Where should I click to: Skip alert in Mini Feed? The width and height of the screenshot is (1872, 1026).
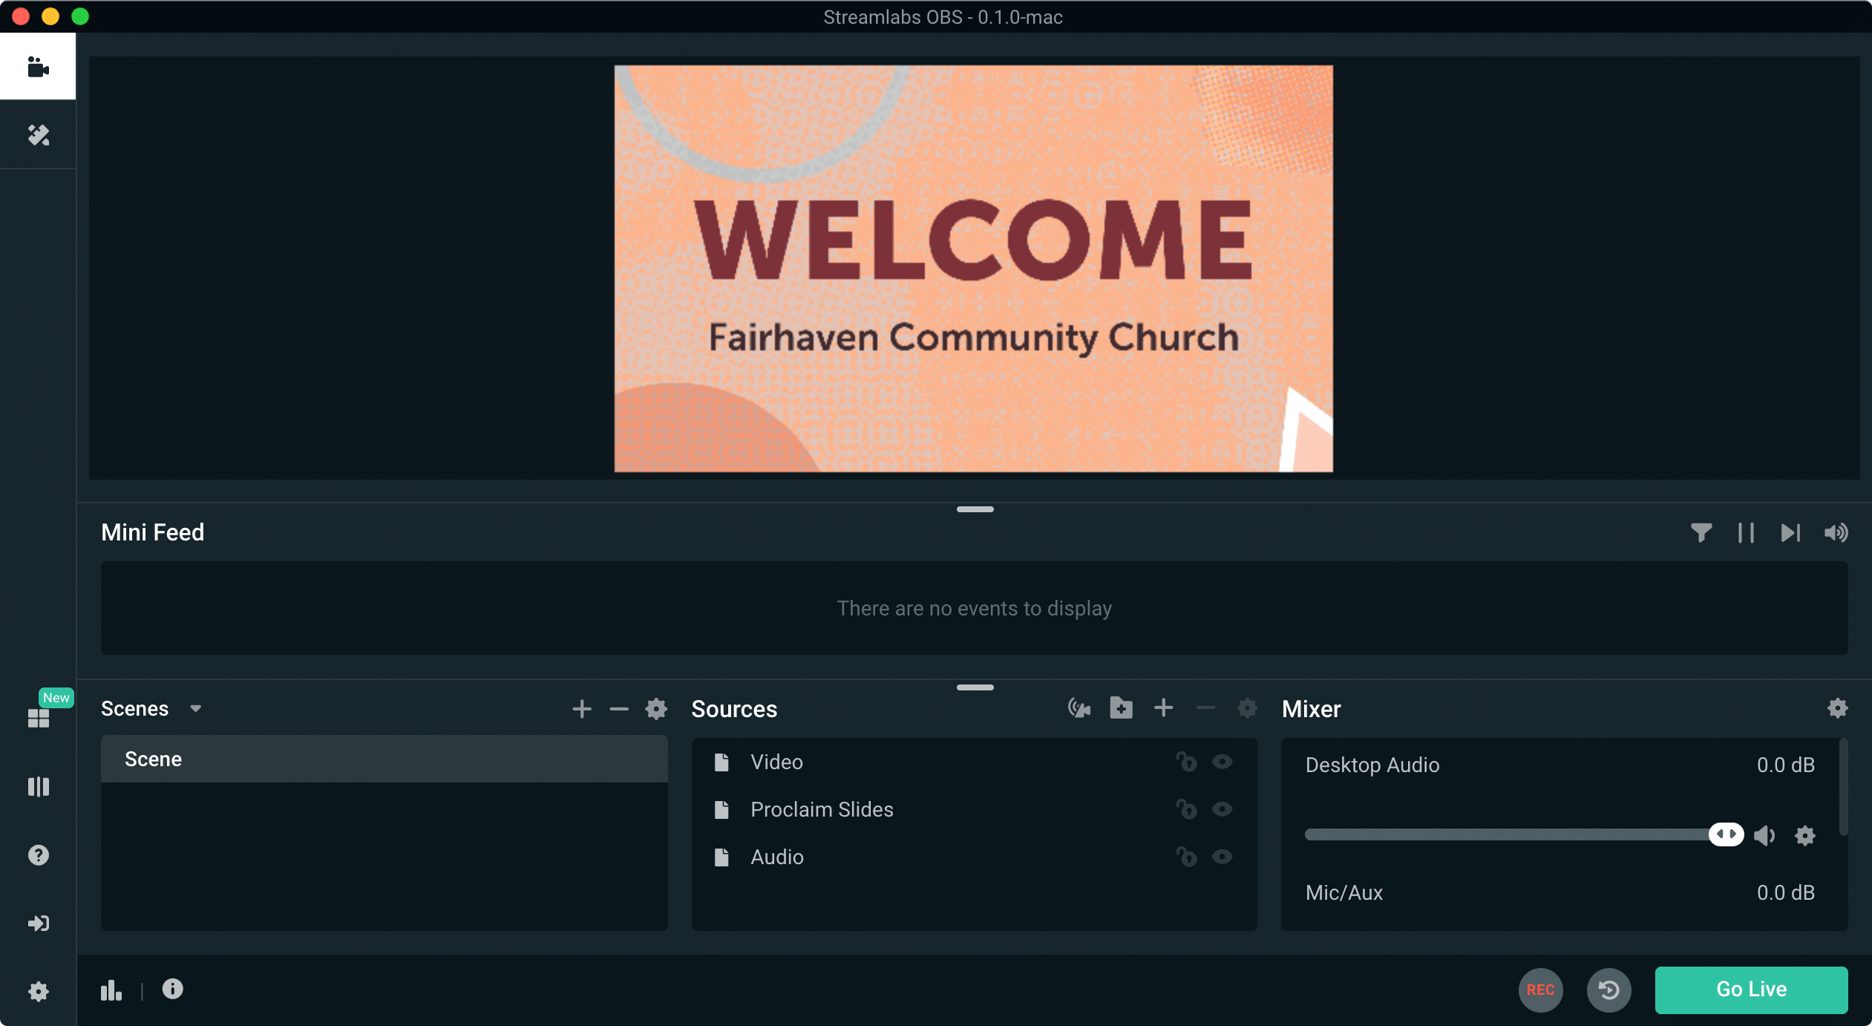click(x=1790, y=532)
